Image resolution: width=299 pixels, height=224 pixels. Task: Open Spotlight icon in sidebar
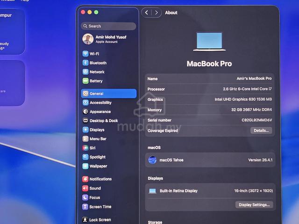point(85,157)
